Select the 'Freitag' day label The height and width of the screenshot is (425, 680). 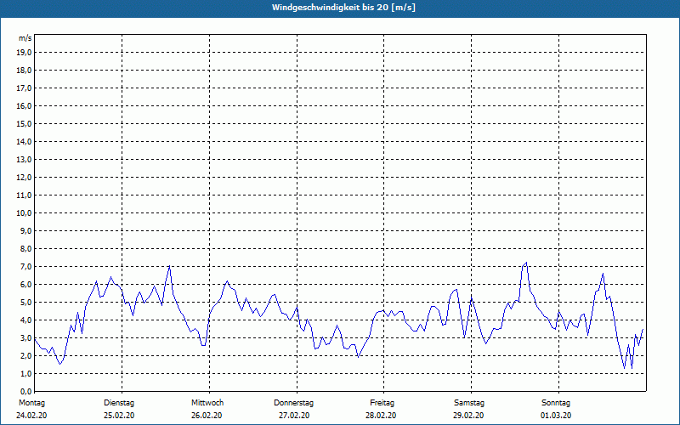click(x=382, y=403)
